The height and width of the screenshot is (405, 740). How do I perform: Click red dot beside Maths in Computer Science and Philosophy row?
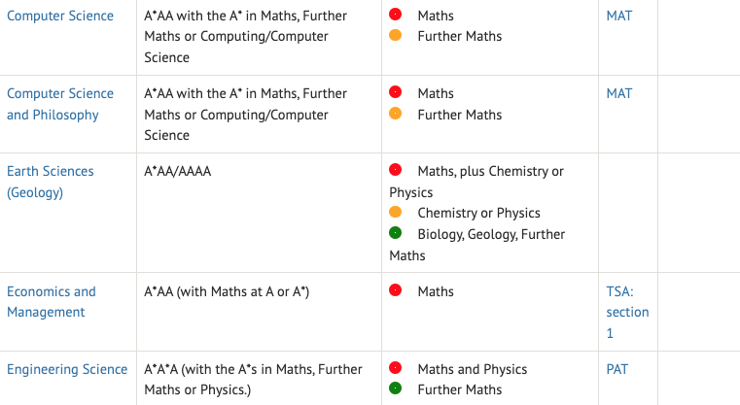point(395,92)
